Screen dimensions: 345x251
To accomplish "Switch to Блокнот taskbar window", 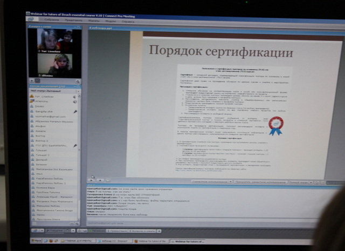I will (114, 241).
